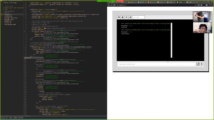The height and width of the screenshot is (120, 214).
Task: Send message with paper plane button
Action: (198, 64)
